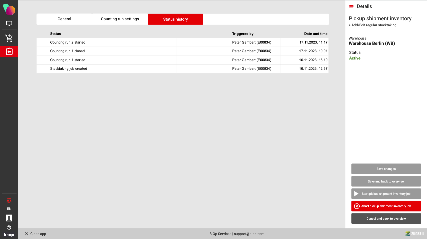427x239 pixels.
Task: Click Abort pickup shipment inventory job
Action: pos(386,206)
